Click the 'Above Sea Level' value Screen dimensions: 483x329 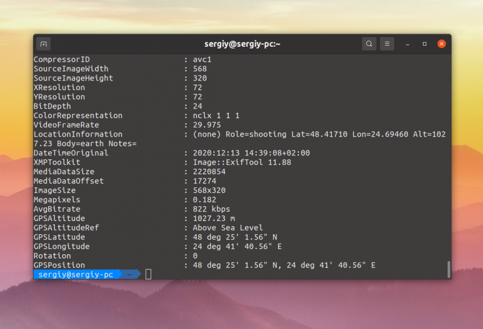point(228,227)
